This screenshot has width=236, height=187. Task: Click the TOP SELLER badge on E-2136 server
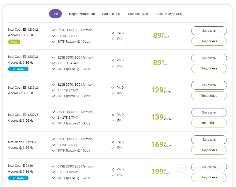click(x=18, y=178)
